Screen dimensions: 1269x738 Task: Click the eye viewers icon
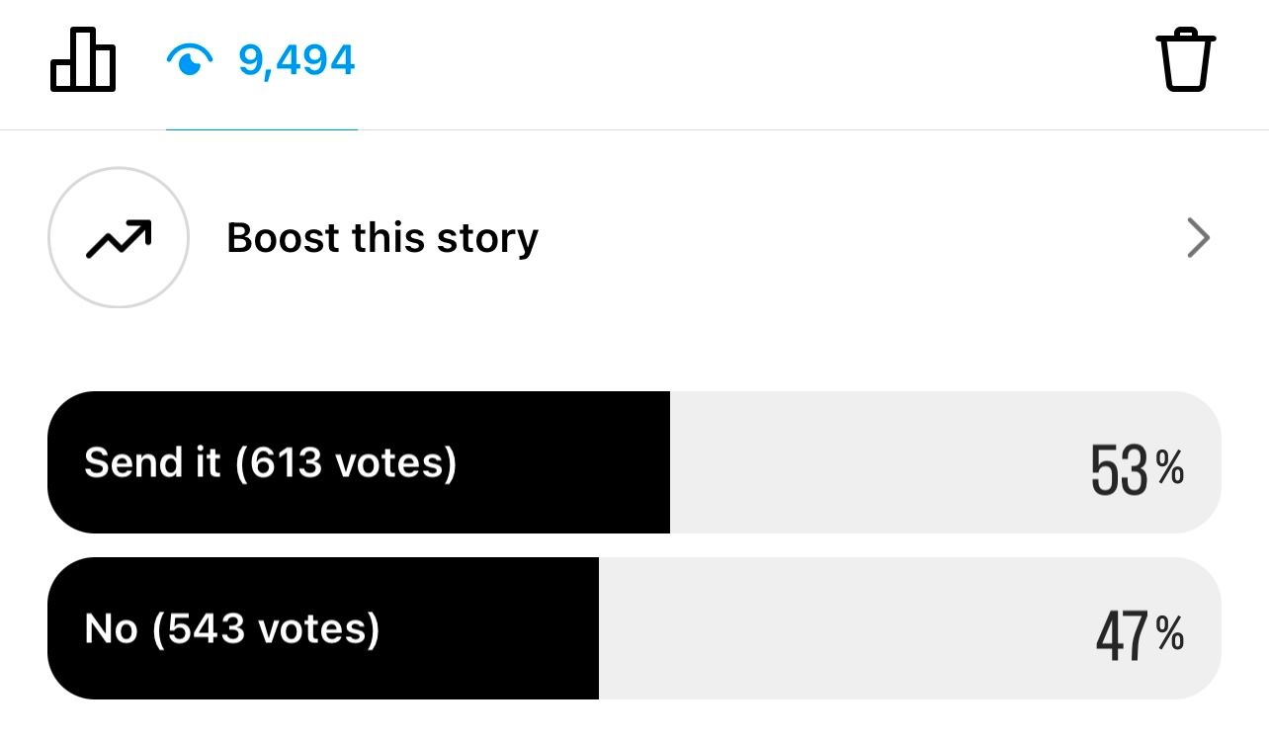(190, 61)
